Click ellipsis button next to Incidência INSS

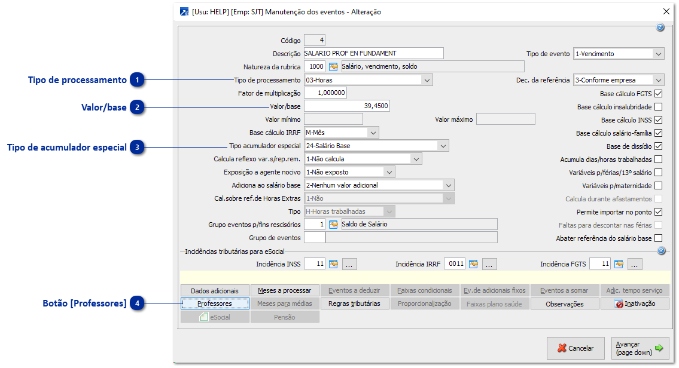(350, 264)
